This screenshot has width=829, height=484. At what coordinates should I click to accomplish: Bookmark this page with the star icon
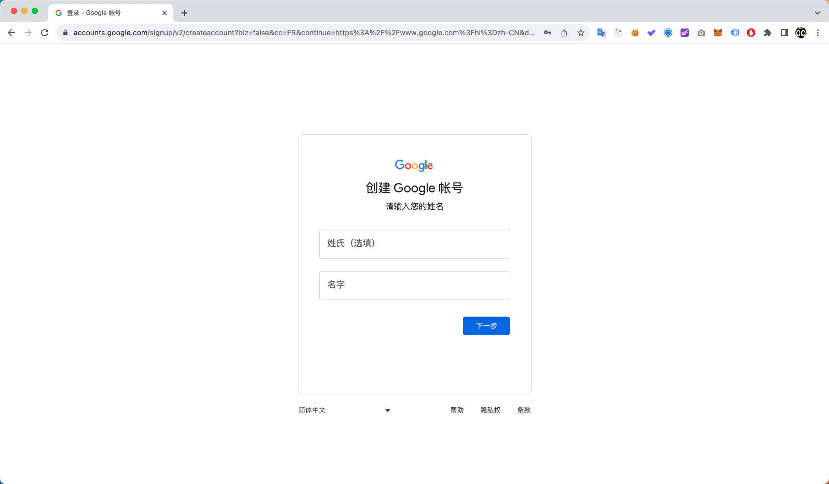[x=581, y=33]
